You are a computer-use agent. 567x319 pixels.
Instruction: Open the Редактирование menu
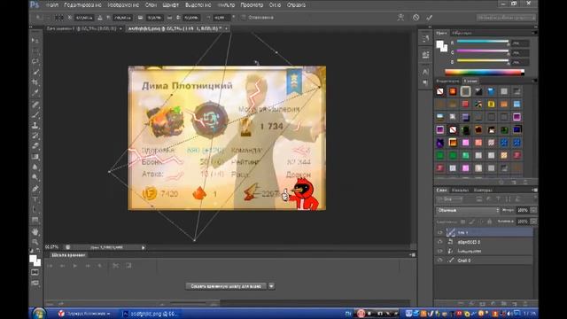point(82,5)
